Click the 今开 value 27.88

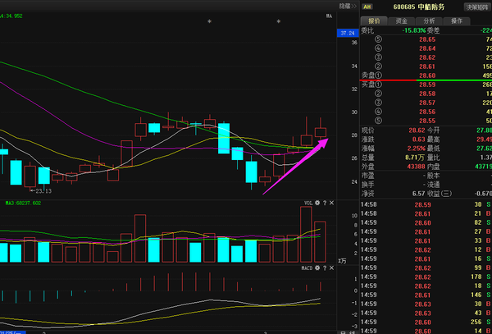[x=484, y=130]
